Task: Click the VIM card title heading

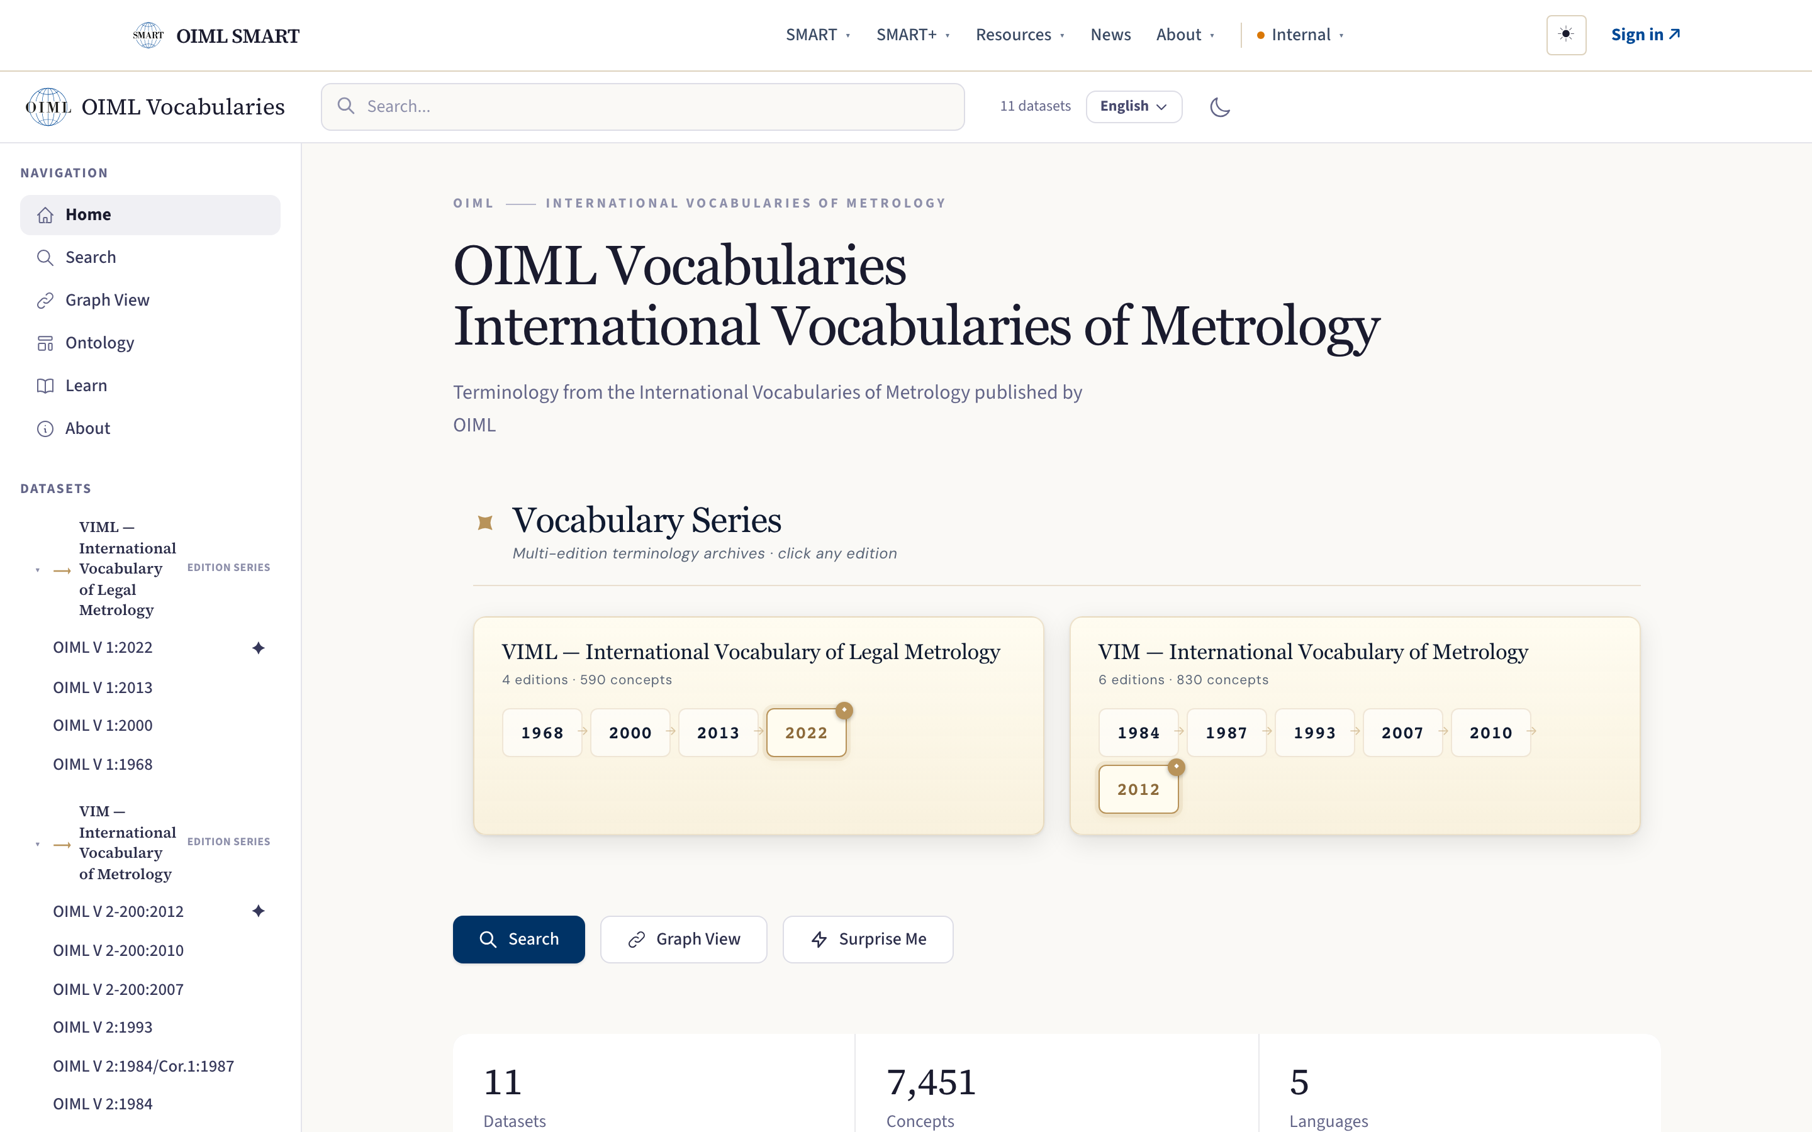Action: 1312,652
